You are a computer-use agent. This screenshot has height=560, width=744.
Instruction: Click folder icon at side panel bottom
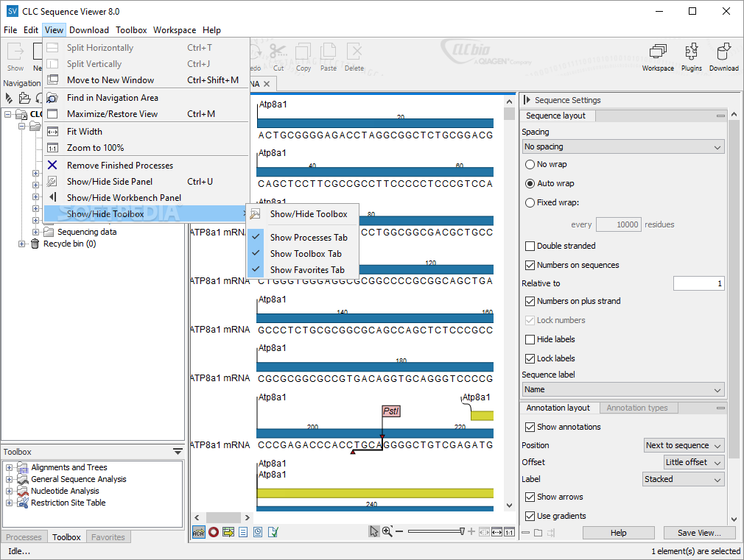538,533
